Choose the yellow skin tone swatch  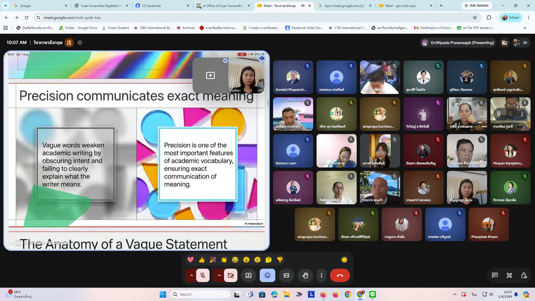344,260
